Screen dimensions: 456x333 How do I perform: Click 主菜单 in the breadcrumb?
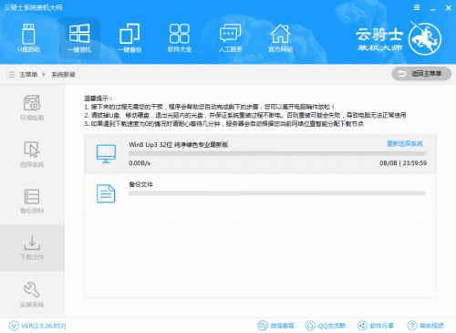click(28, 75)
